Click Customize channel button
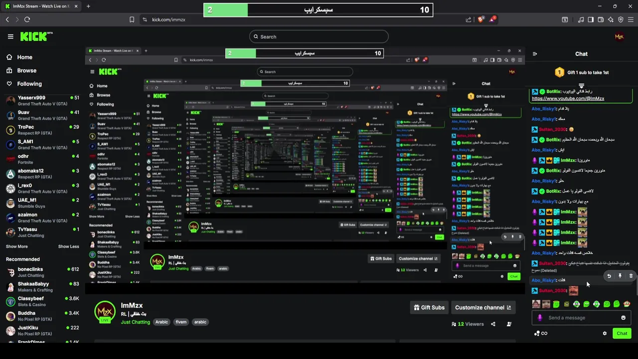 (483, 308)
